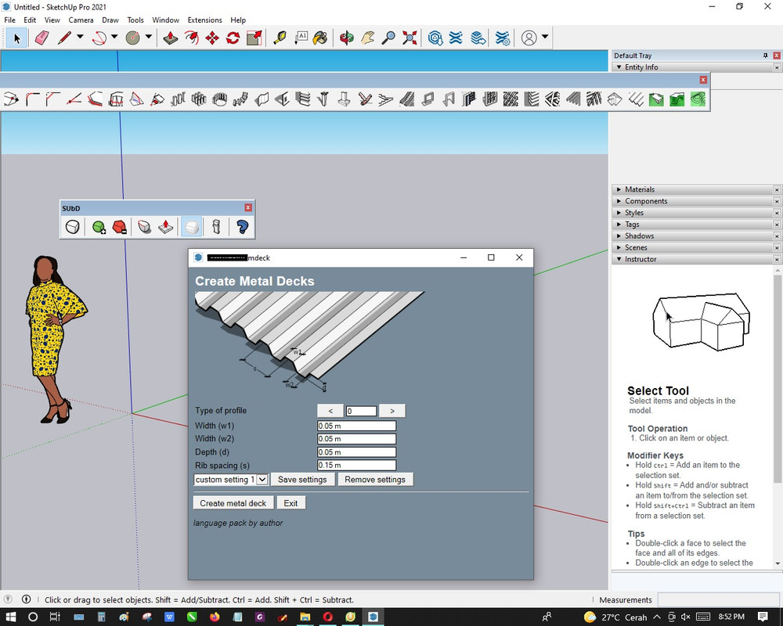Open File Explorer in the taskbar
783x626 pixels.
click(305, 617)
